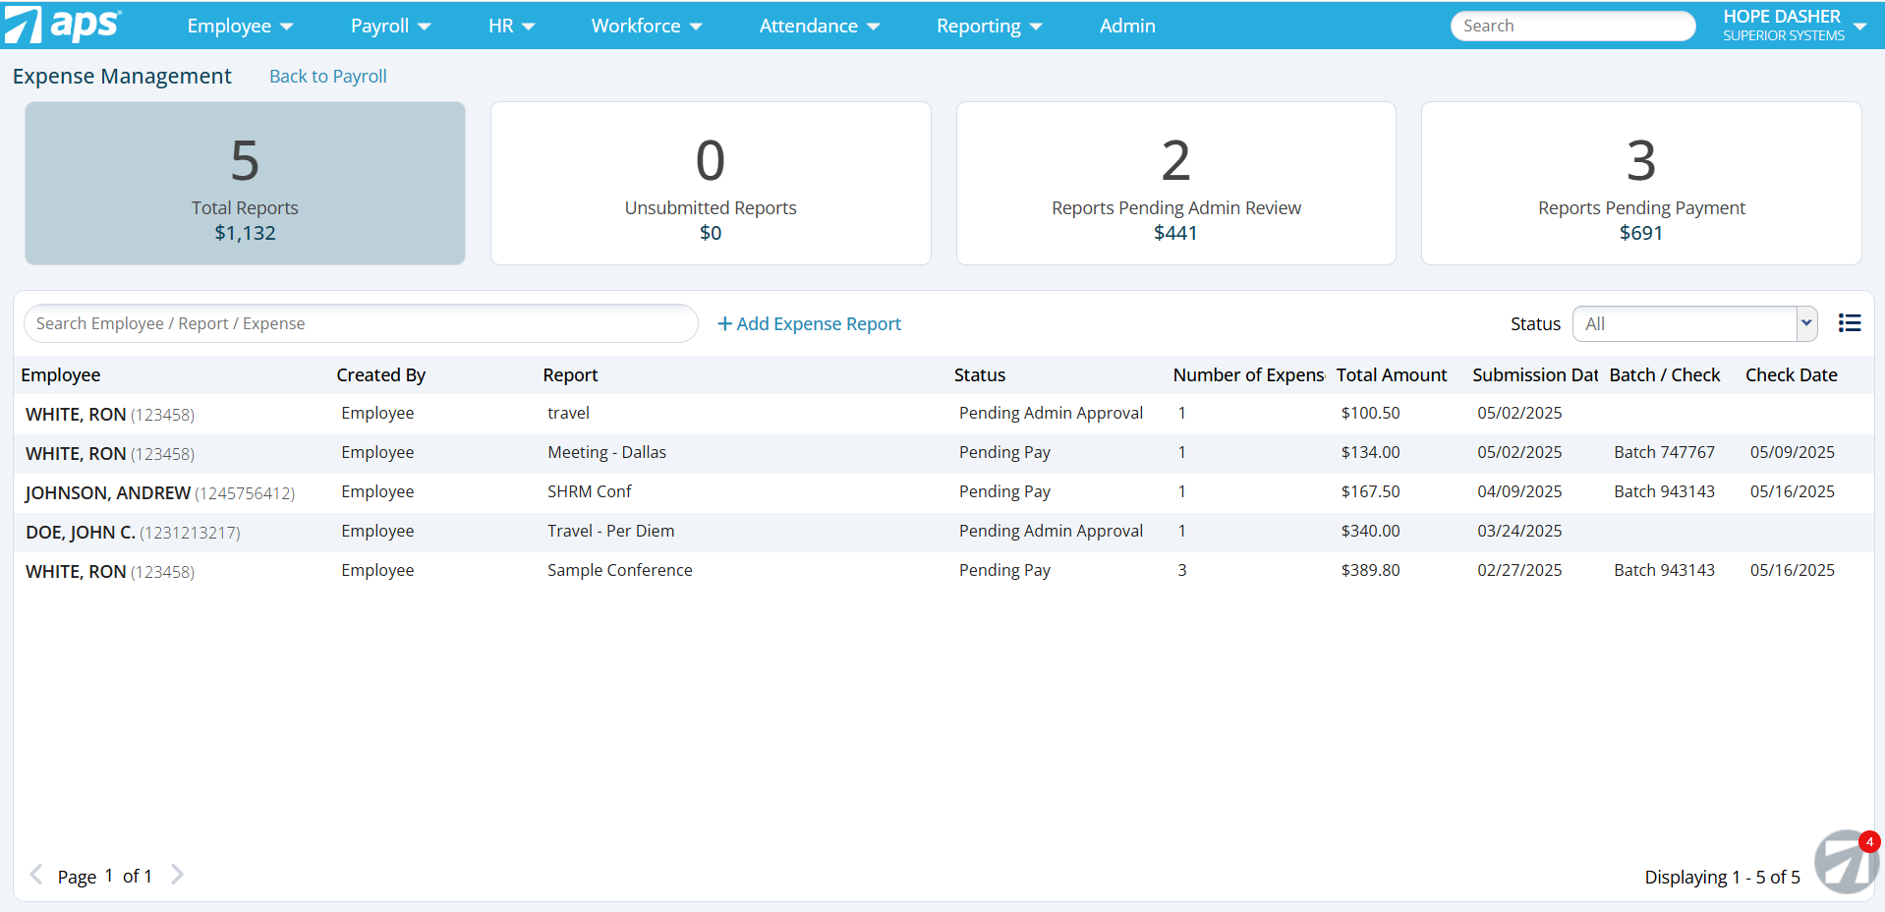This screenshot has height=912, width=1885.
Task: Open the Reporting dropdown menu
Action: (x=988, y=26)
